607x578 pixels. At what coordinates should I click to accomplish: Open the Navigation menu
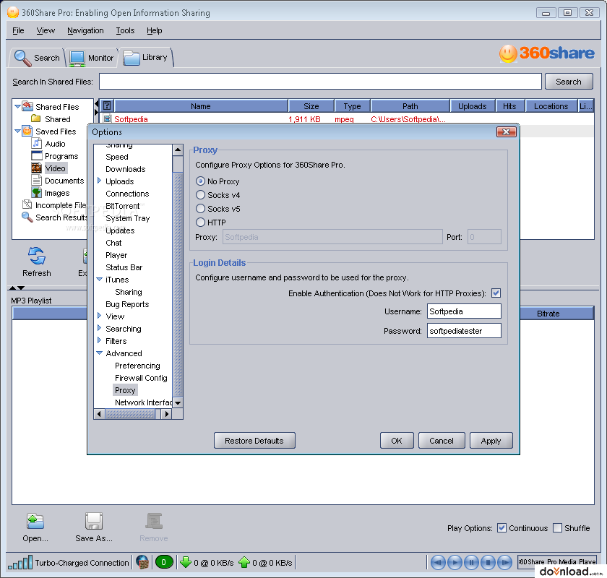pos(85,30)
